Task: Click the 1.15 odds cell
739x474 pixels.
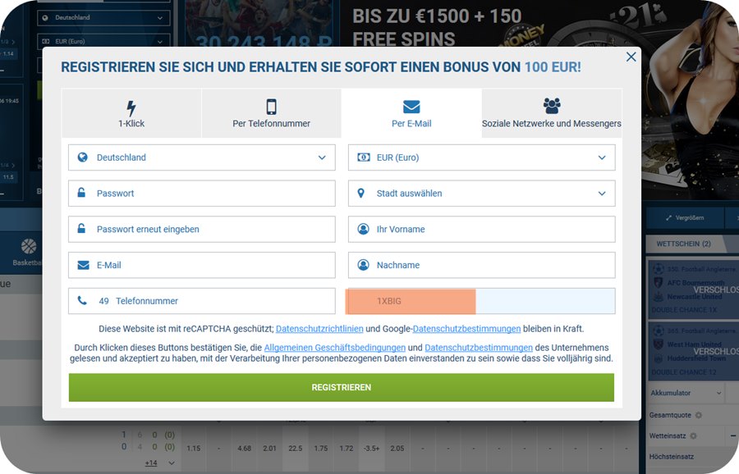Action: tap(193, 448)
